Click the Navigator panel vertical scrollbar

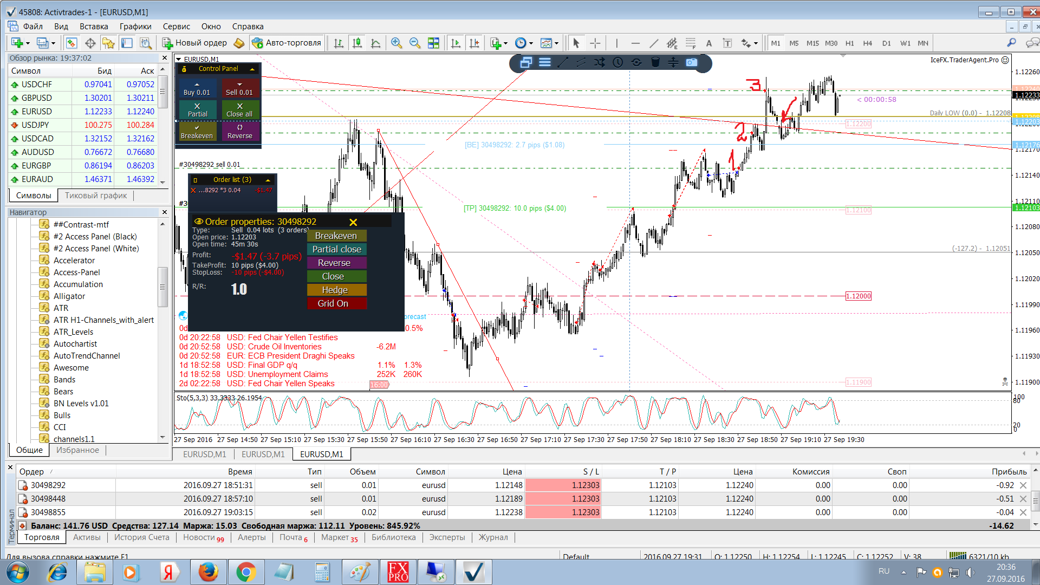(162, 331)
